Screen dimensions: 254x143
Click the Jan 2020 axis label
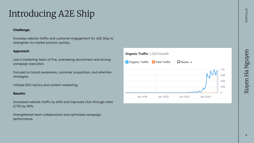pyautogui.click(x=163, y=97)
